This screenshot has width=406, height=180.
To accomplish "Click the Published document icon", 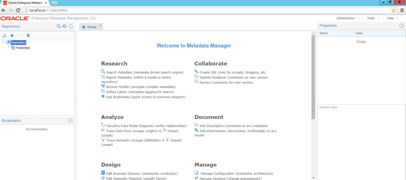I will point(13,48).
